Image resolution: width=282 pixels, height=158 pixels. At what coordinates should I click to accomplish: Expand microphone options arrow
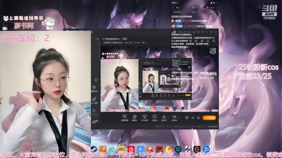tap(168, 117)
